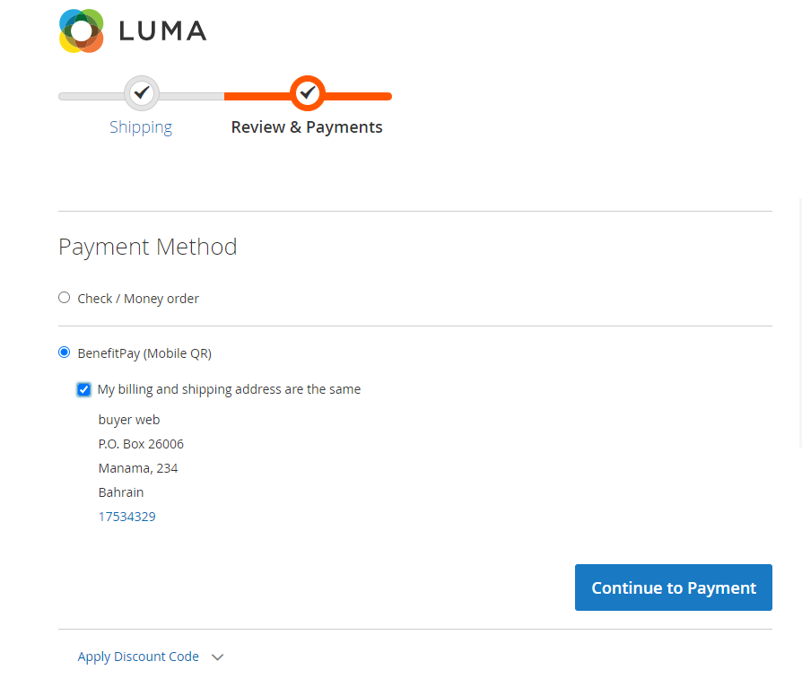Select the Review & Payments step label
Image resolution: width=802 pixels, height=696 pixels.
[x=307, y=127]
